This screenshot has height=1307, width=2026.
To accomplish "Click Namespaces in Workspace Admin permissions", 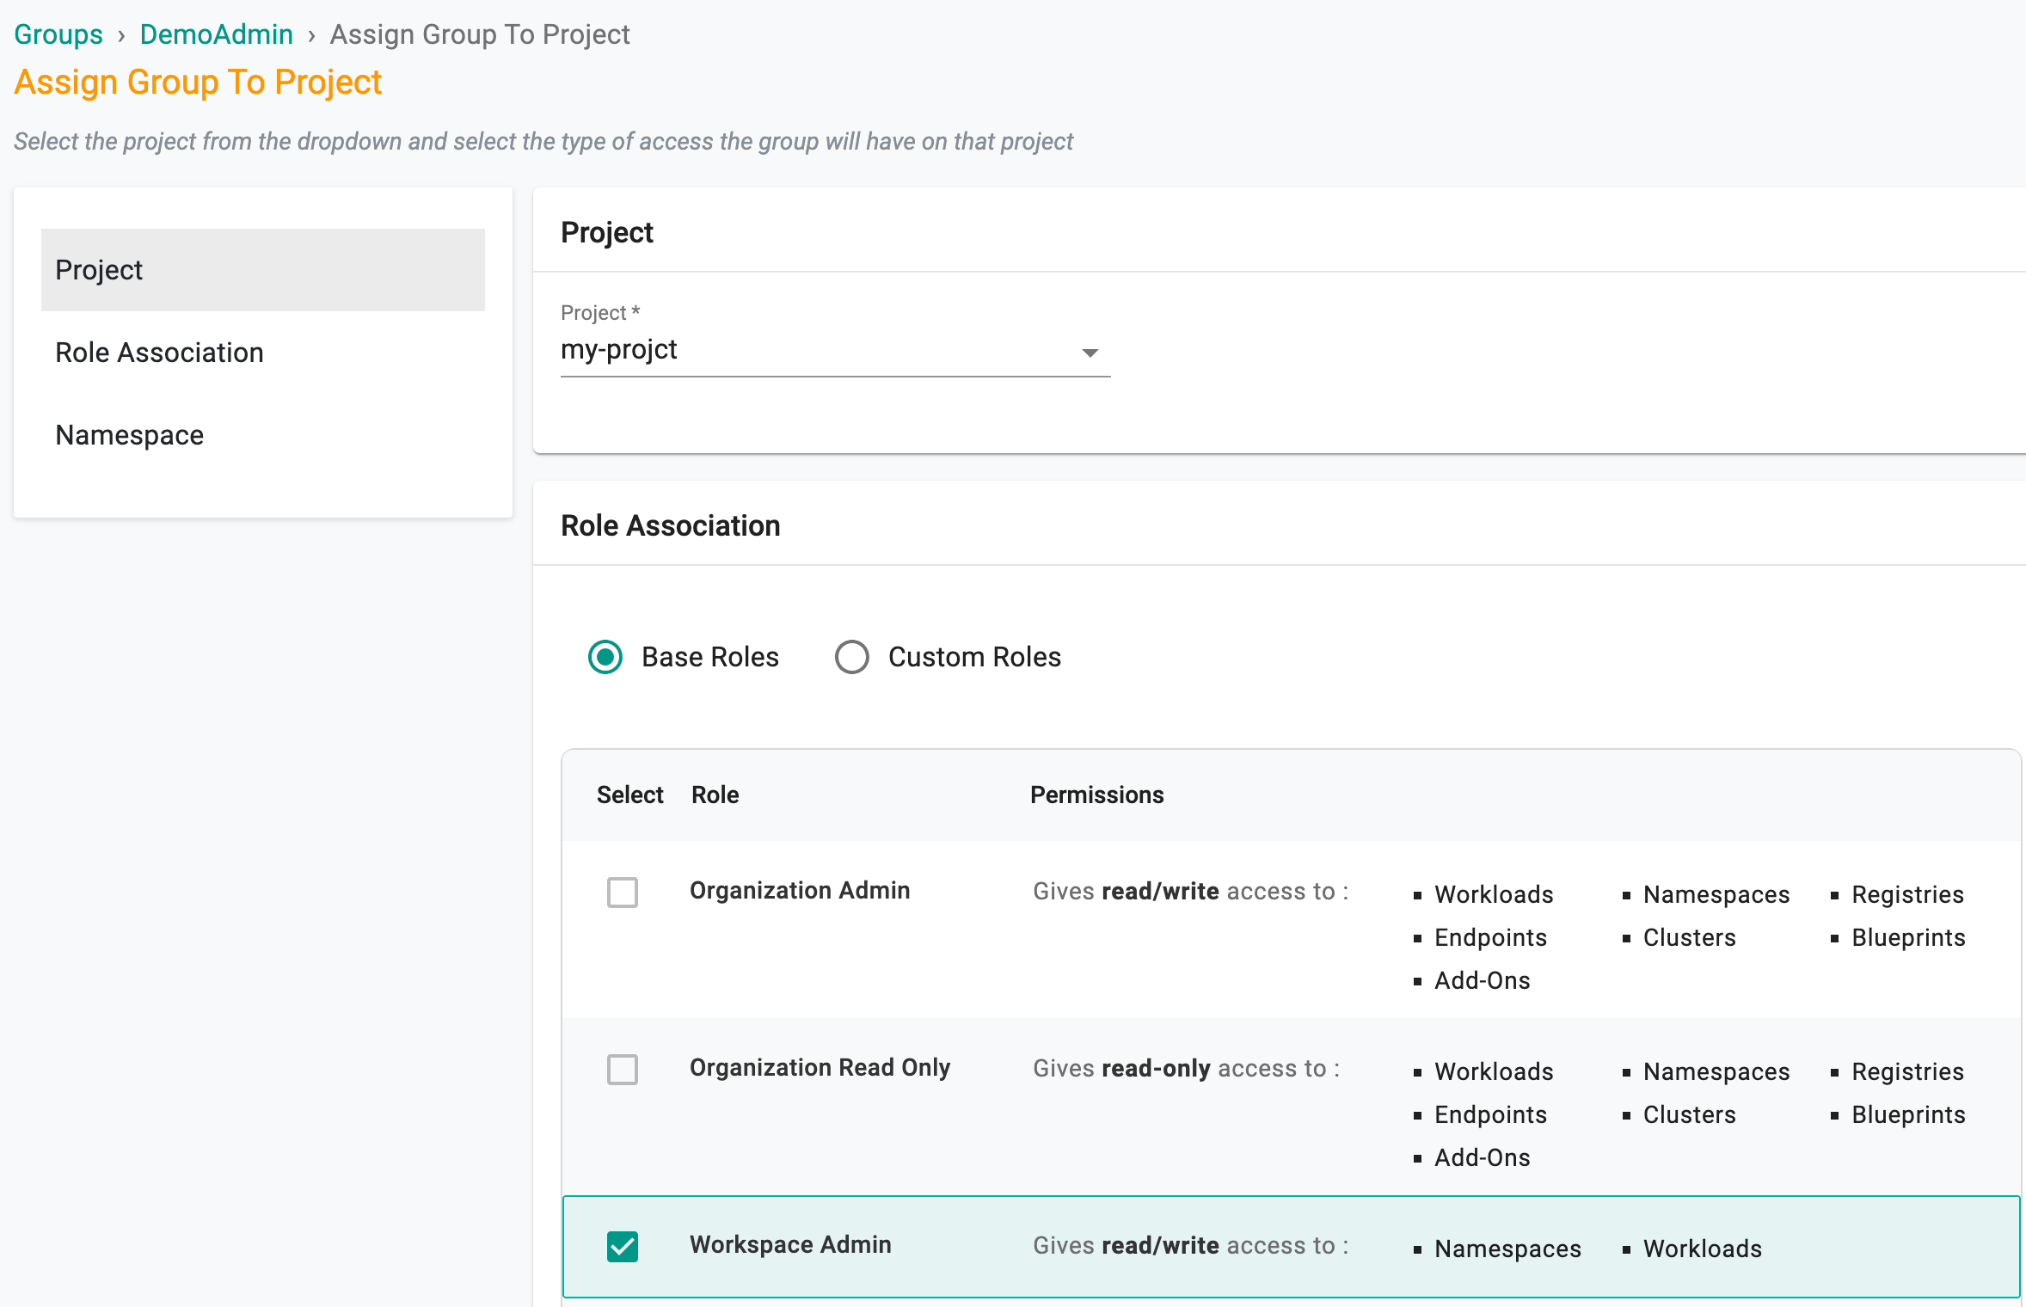I will pos(1507,1249).
